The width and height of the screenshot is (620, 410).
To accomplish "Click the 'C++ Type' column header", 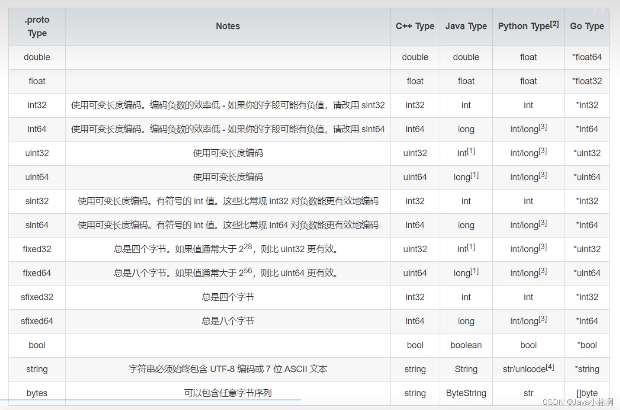I will (x=415, y=26).
